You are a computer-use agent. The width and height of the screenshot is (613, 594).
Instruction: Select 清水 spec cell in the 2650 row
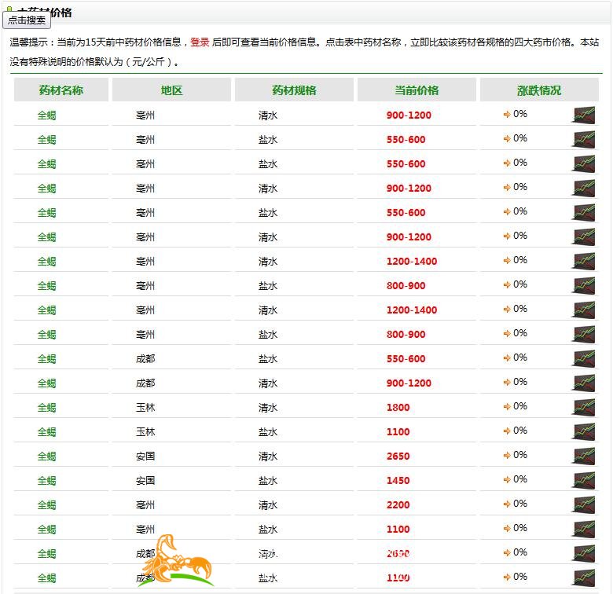[268, 456]
